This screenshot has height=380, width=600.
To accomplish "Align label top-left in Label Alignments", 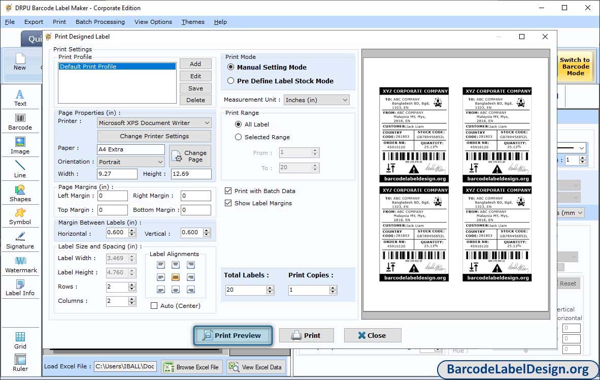I will click(x=161, y=265).
